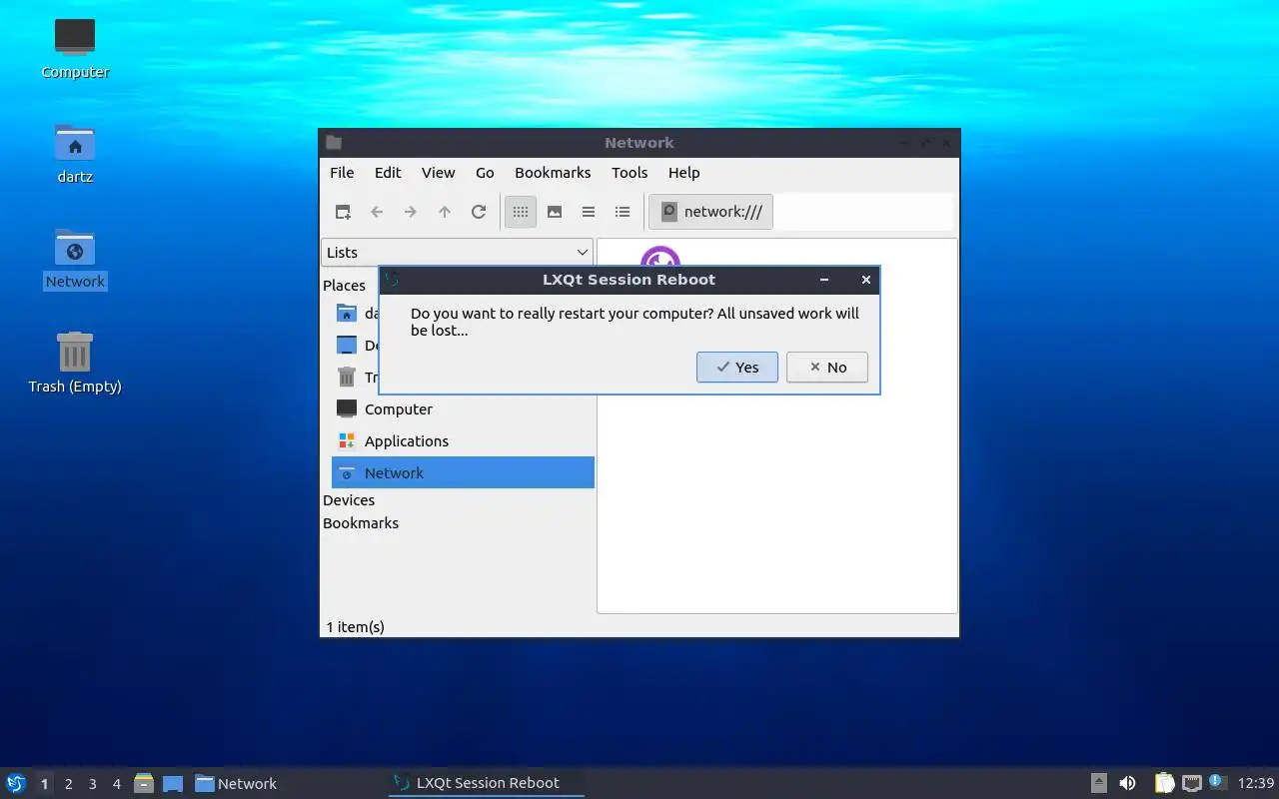
Task: Switch to virtual desktop 2
Action: point(69,784)
